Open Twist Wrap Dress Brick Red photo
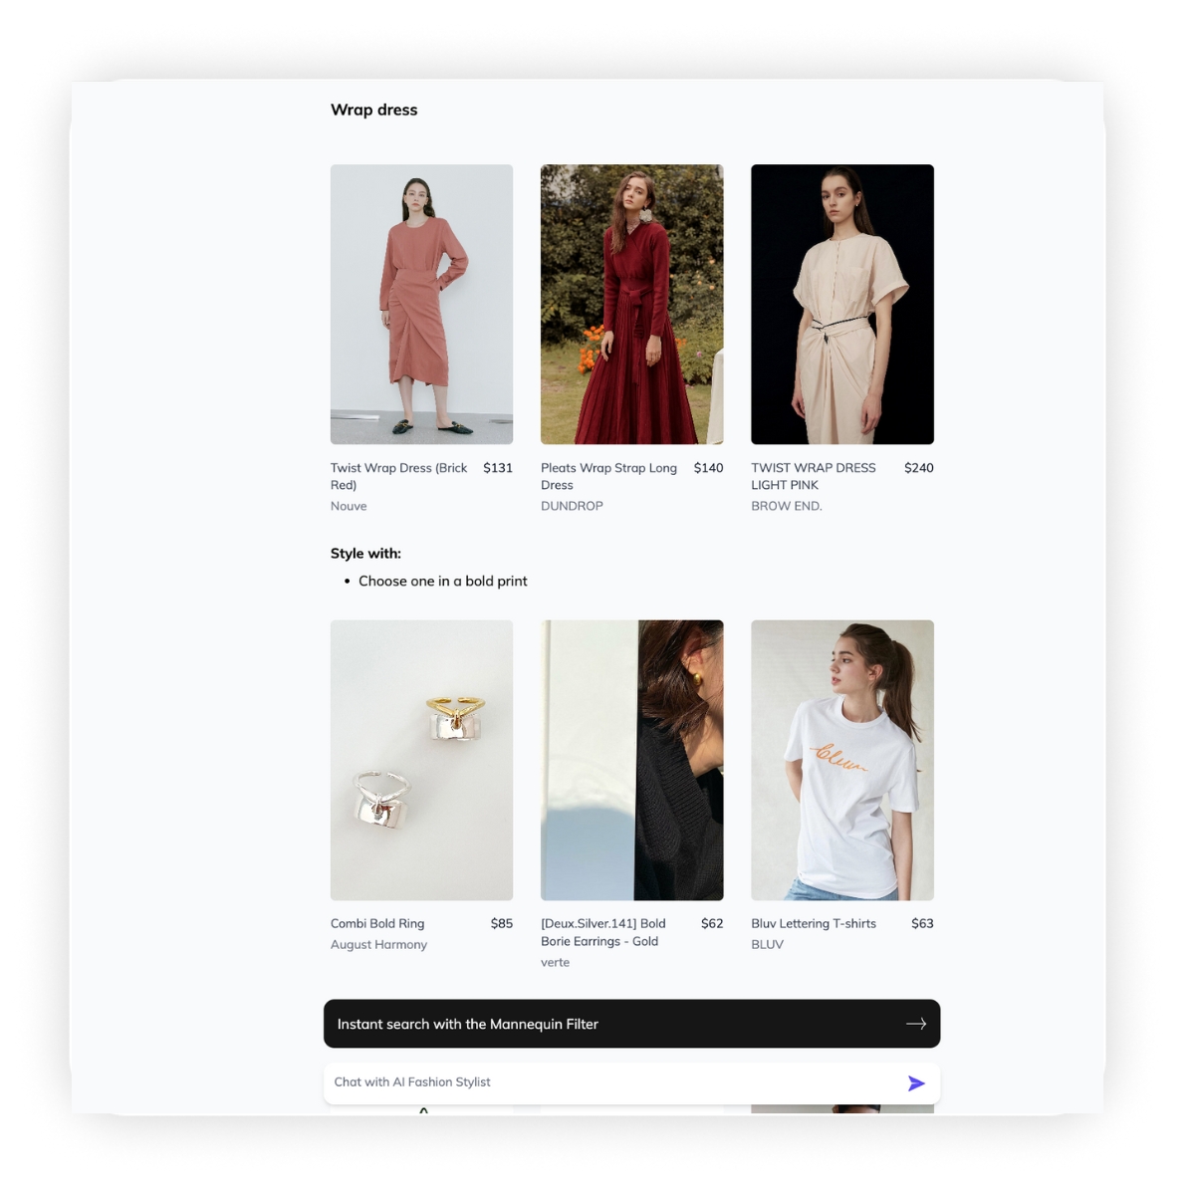This screenshot has height=1195, width=1195. point(421,304)
